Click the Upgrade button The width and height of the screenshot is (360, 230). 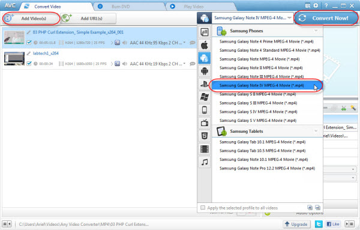point(296,224)
